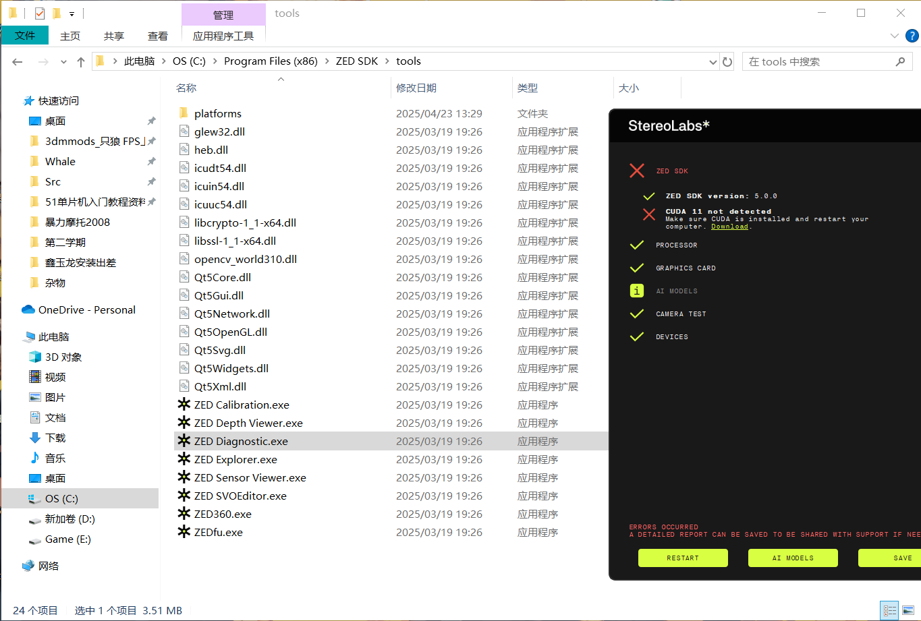921x621 pixels.
Task: Open Whale folder in quick access
Action: pos(60,161)
